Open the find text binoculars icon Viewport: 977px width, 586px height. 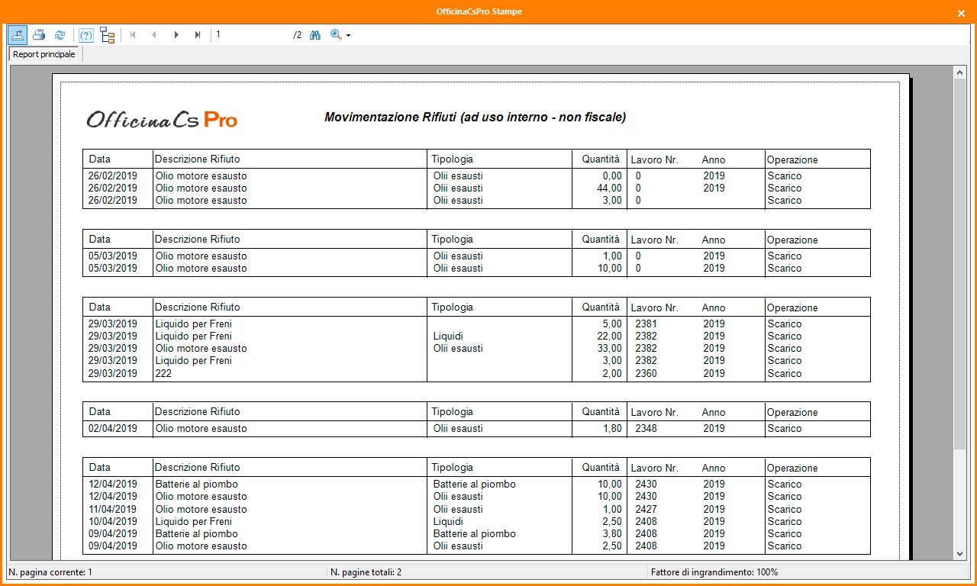[314, 35]
